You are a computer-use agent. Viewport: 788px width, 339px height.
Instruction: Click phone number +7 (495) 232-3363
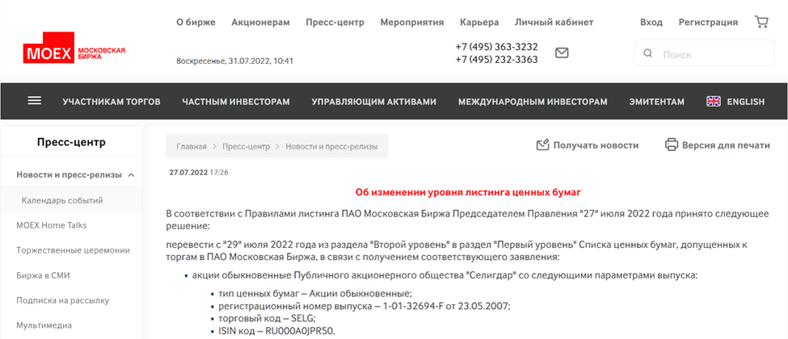tap(496, 59)
